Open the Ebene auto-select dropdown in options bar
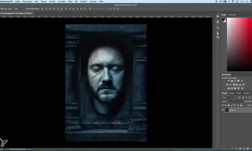This screenshot has width=252, height=151. (x=18, y=9)
